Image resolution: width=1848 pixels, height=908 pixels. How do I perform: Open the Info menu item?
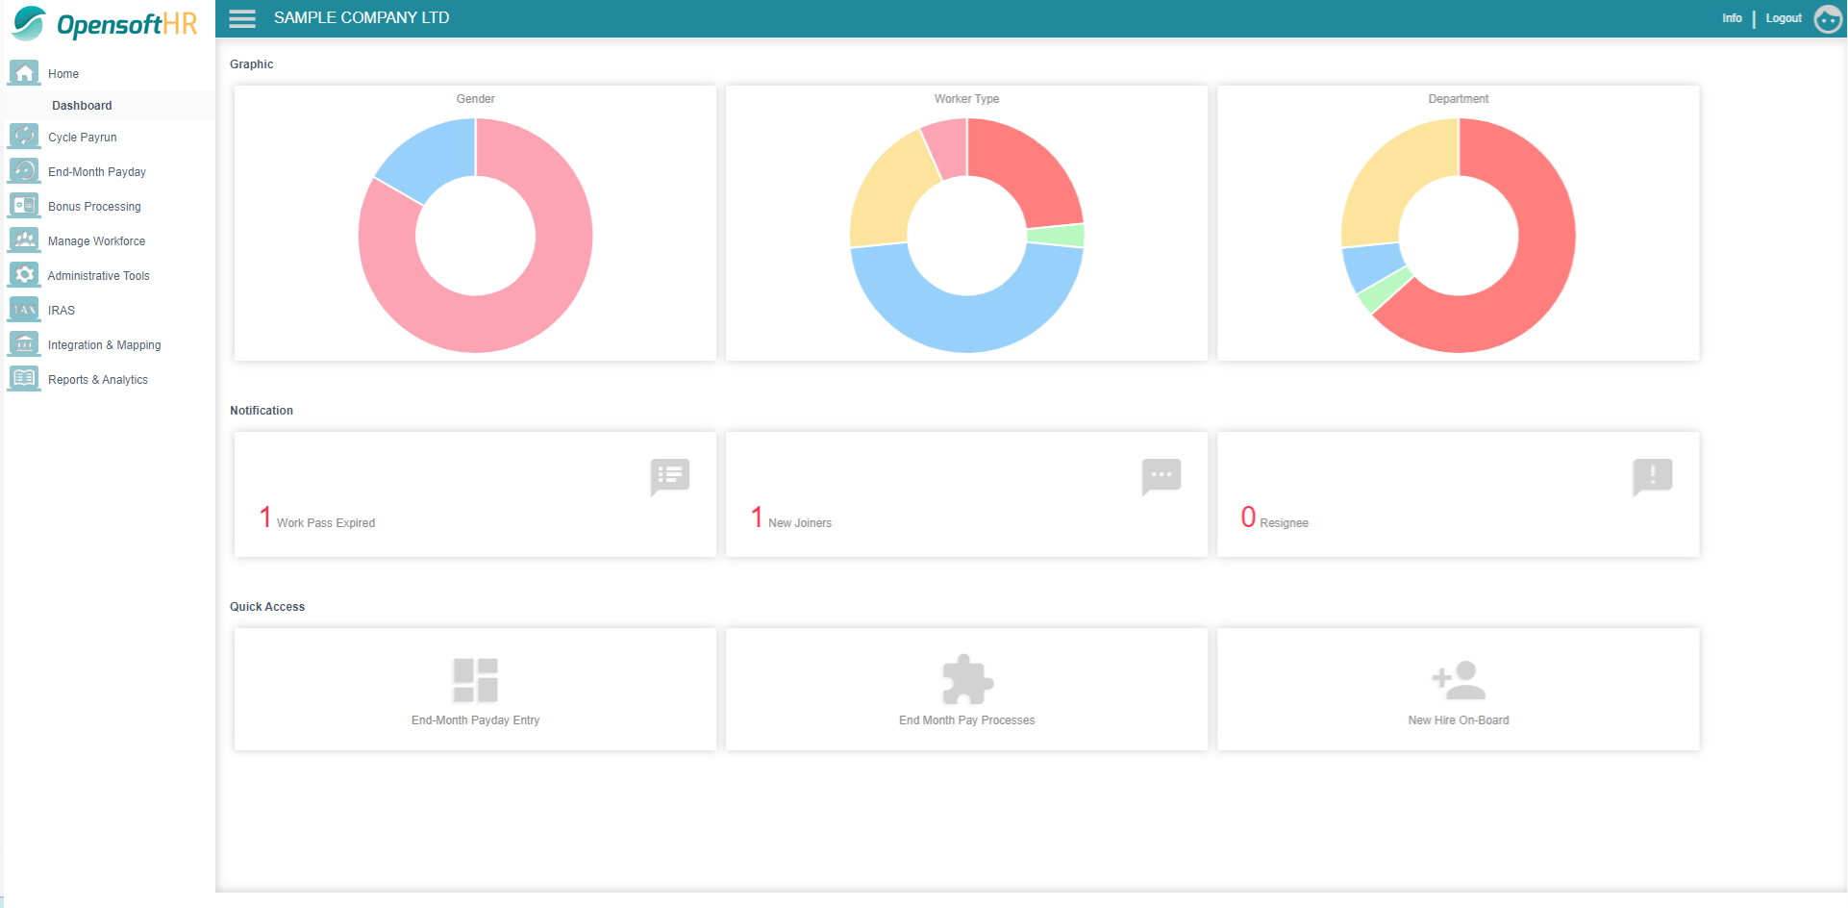click(1731, 17)
